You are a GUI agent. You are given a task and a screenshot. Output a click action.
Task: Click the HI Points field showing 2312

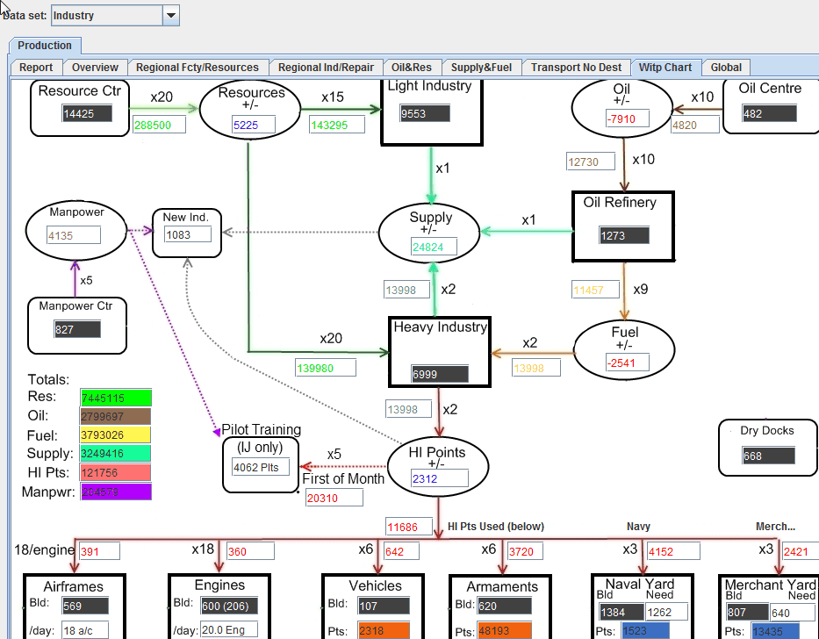click(437, 478)
